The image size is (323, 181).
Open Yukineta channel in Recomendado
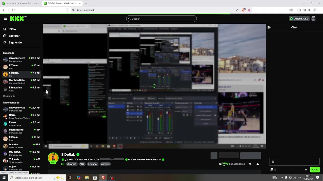point(21,161)
